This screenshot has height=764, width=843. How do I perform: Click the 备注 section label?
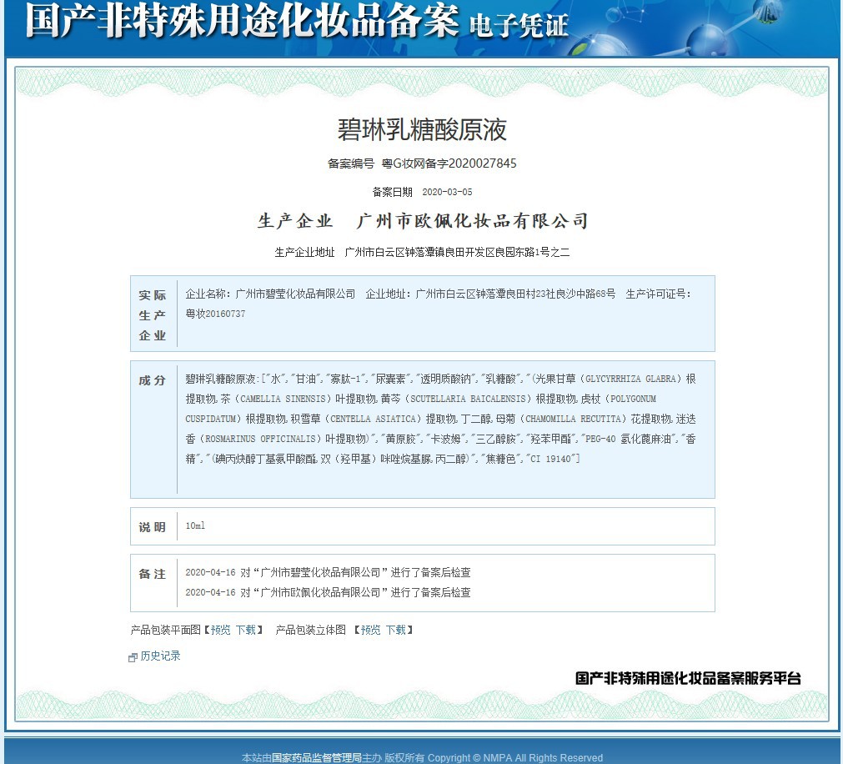152,574
